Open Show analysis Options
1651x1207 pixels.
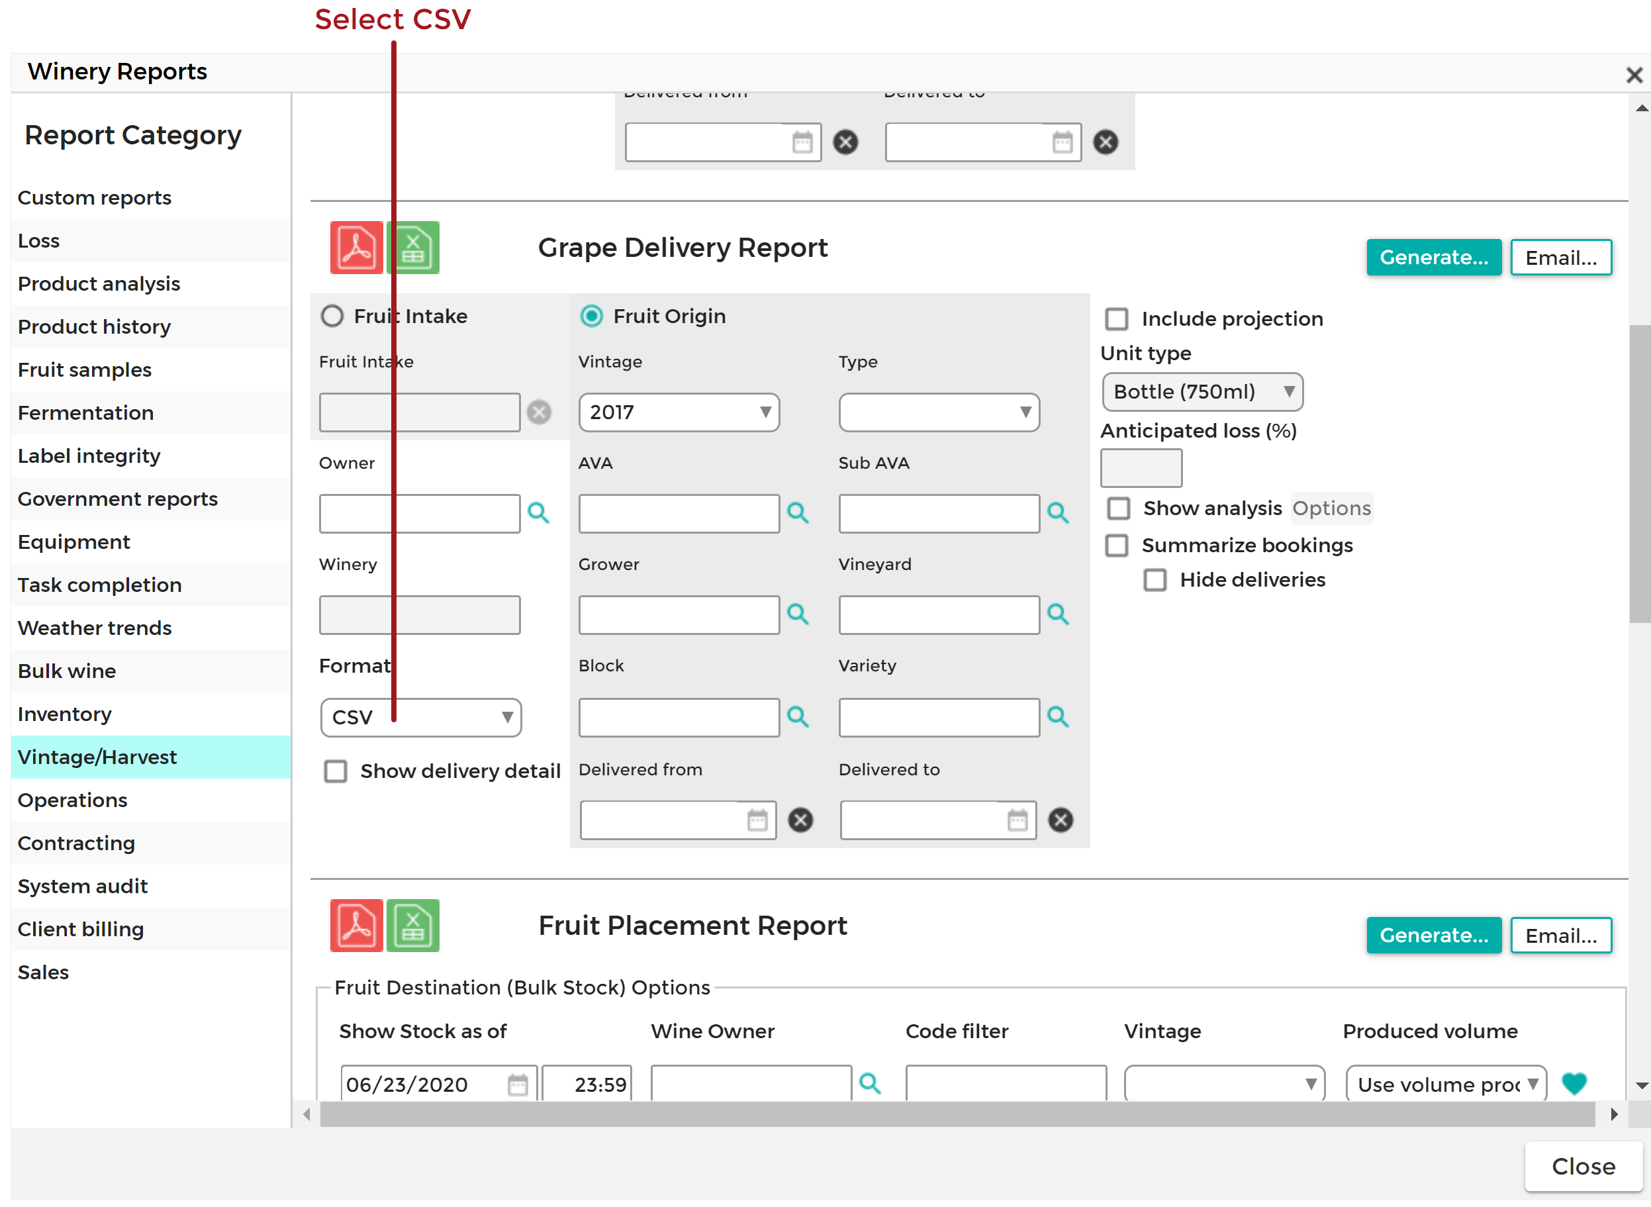tap(1331, 508)
